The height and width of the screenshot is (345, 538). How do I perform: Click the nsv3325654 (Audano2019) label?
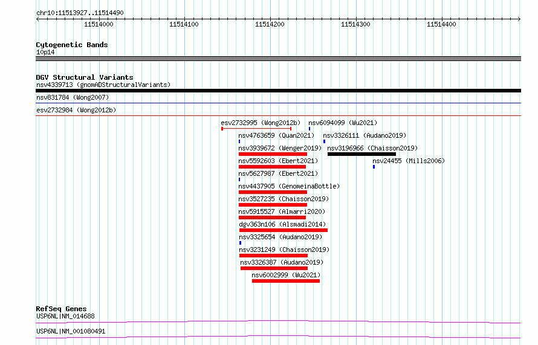[x=280, y=237]
